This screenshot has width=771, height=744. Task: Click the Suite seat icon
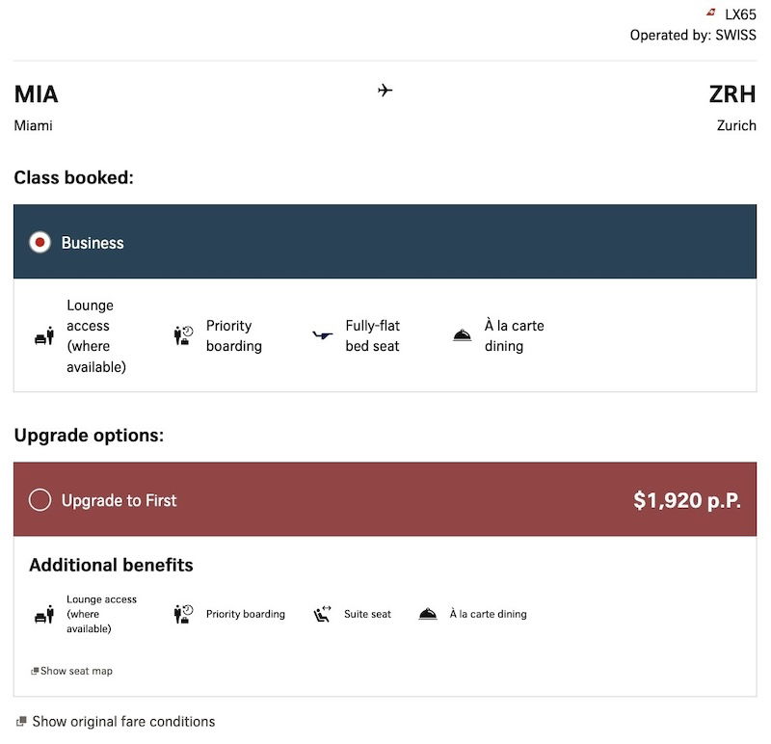coord(323,614)
